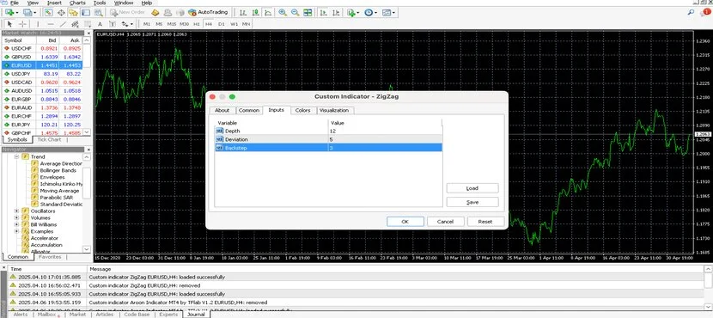Image resolution: width=713 pixels, height=318 pixels.
Task: Switch timeframe to M1
Action: click(x=147, y=24)
